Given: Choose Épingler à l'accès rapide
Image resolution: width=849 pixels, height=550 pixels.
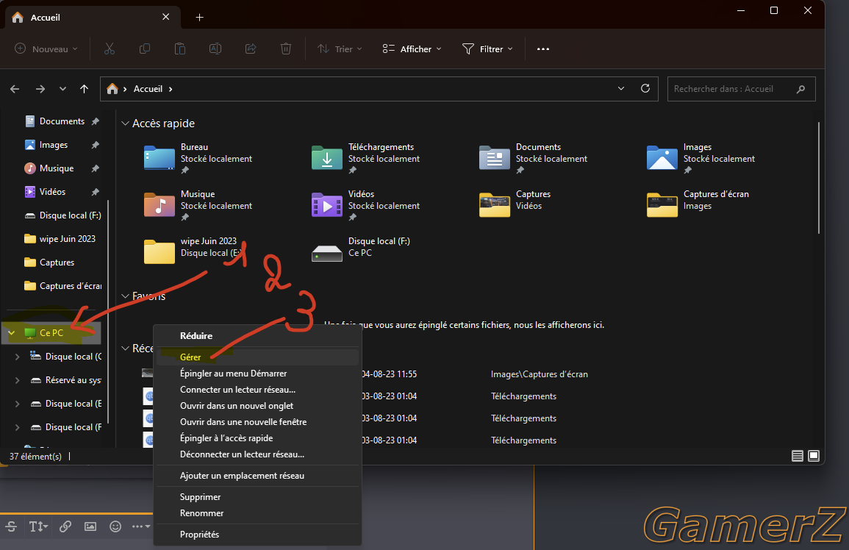Looking at the screenshot, I should point(258,438).
